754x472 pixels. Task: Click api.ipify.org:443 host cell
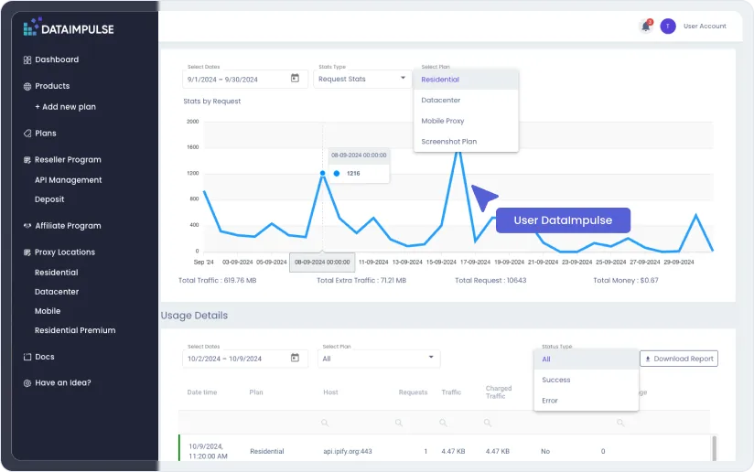click(348, 451)
